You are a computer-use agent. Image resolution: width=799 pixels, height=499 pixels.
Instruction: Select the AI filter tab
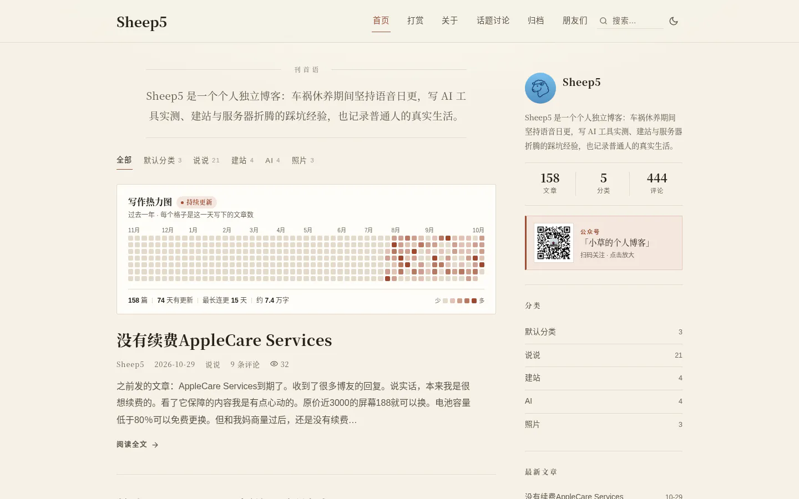click(x=272, y=160)
